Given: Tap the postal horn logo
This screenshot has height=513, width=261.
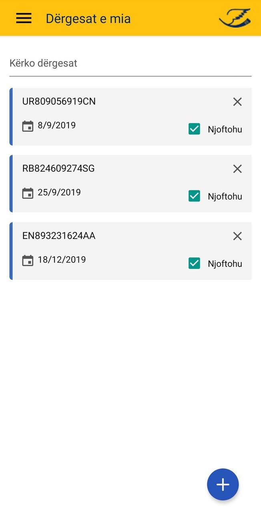Looking at the screenshot, I should 235,18.
